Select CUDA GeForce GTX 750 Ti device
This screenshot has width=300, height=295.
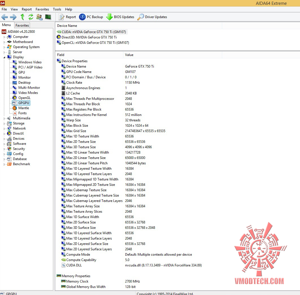[91, 32]
